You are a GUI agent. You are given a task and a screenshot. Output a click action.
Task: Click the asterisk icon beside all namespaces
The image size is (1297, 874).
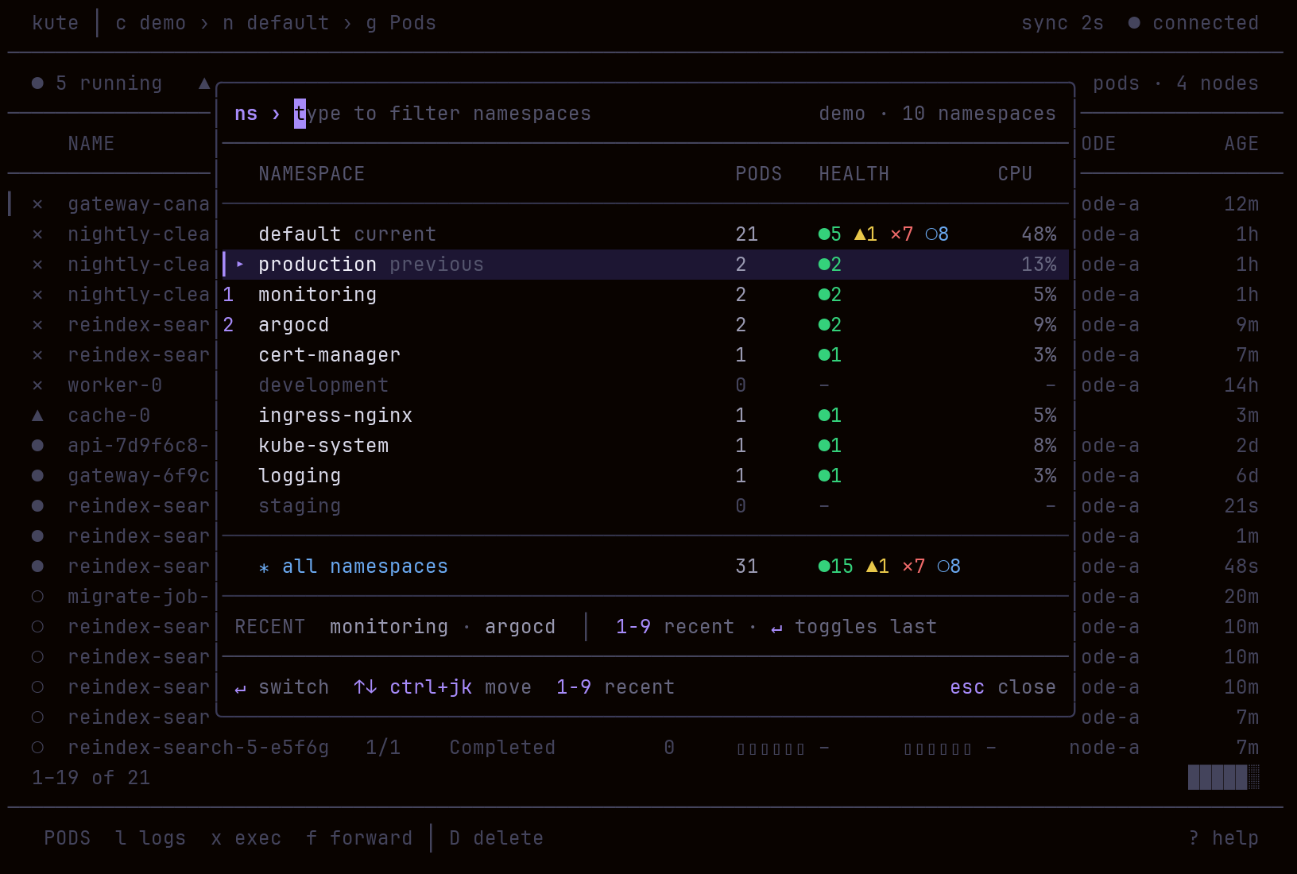pyautogui.click(x=264, y=567)
